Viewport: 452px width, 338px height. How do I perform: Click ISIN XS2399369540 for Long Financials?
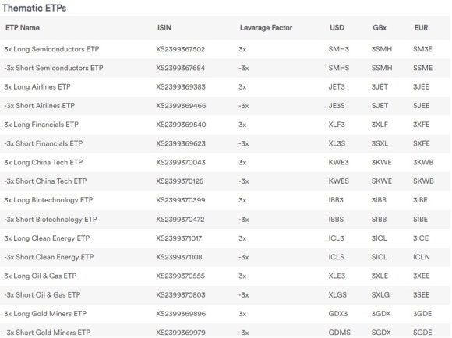point(181,125)
